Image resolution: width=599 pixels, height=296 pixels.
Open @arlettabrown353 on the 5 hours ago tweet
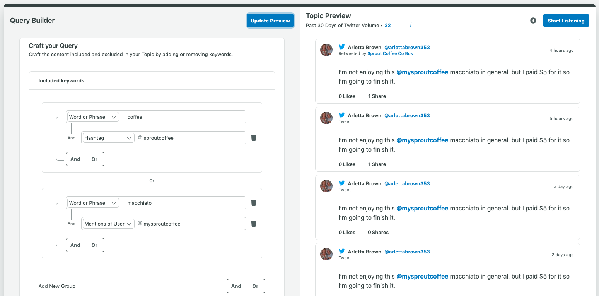click(x=407, y=115)
